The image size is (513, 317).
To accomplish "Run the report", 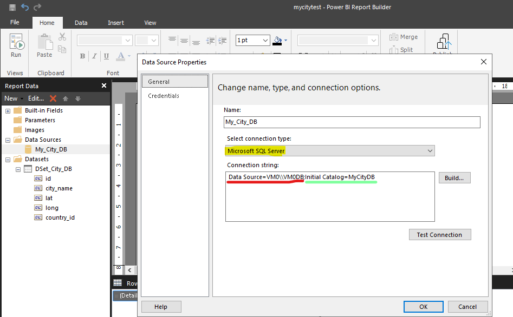I will [16, 46].
